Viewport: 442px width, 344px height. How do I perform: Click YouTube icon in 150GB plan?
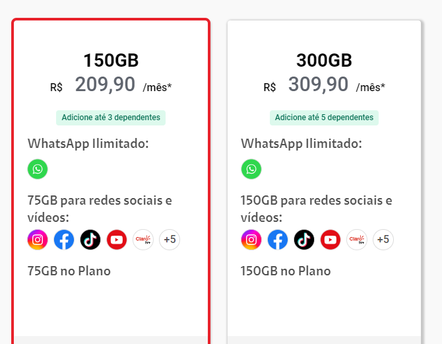click(x=117, y=240)
